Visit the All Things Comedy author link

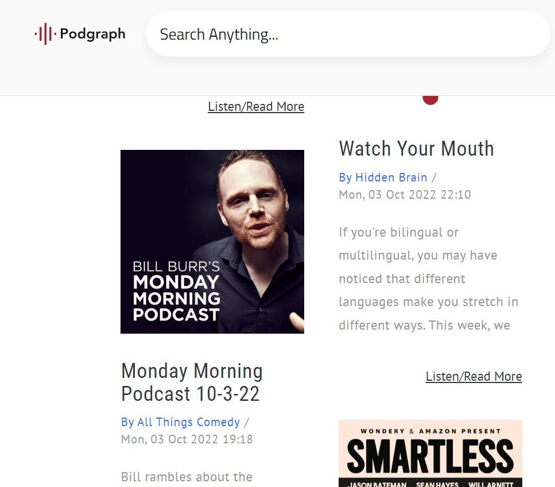pyautogui.click(x=181, y=422)
